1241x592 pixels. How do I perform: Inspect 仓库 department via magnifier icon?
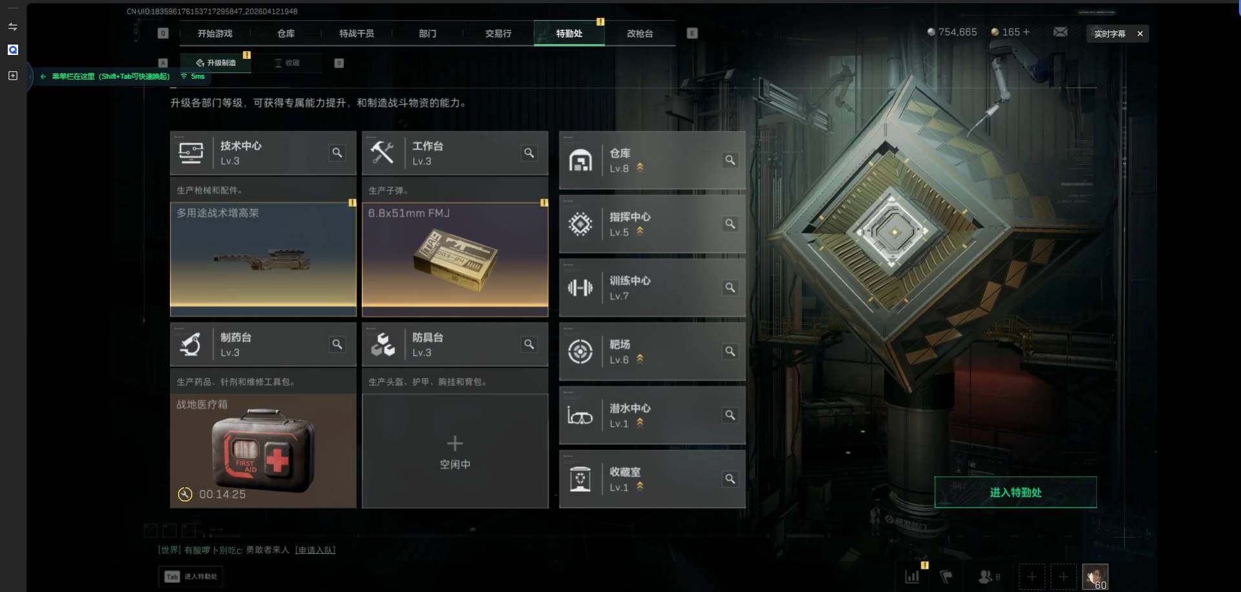(x=730, y=160)
